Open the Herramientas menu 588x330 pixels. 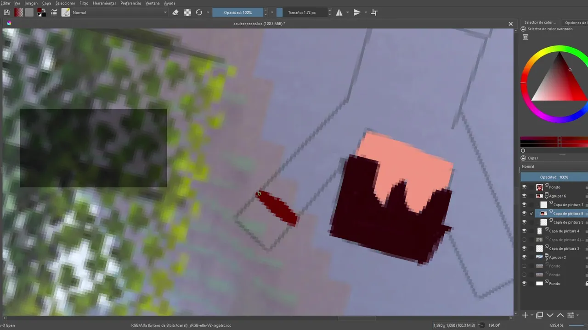pyautogui.click(x=104, y=3)
